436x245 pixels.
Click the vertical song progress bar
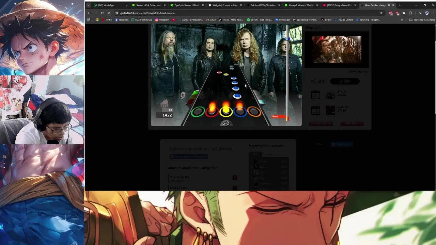[287, 73]
